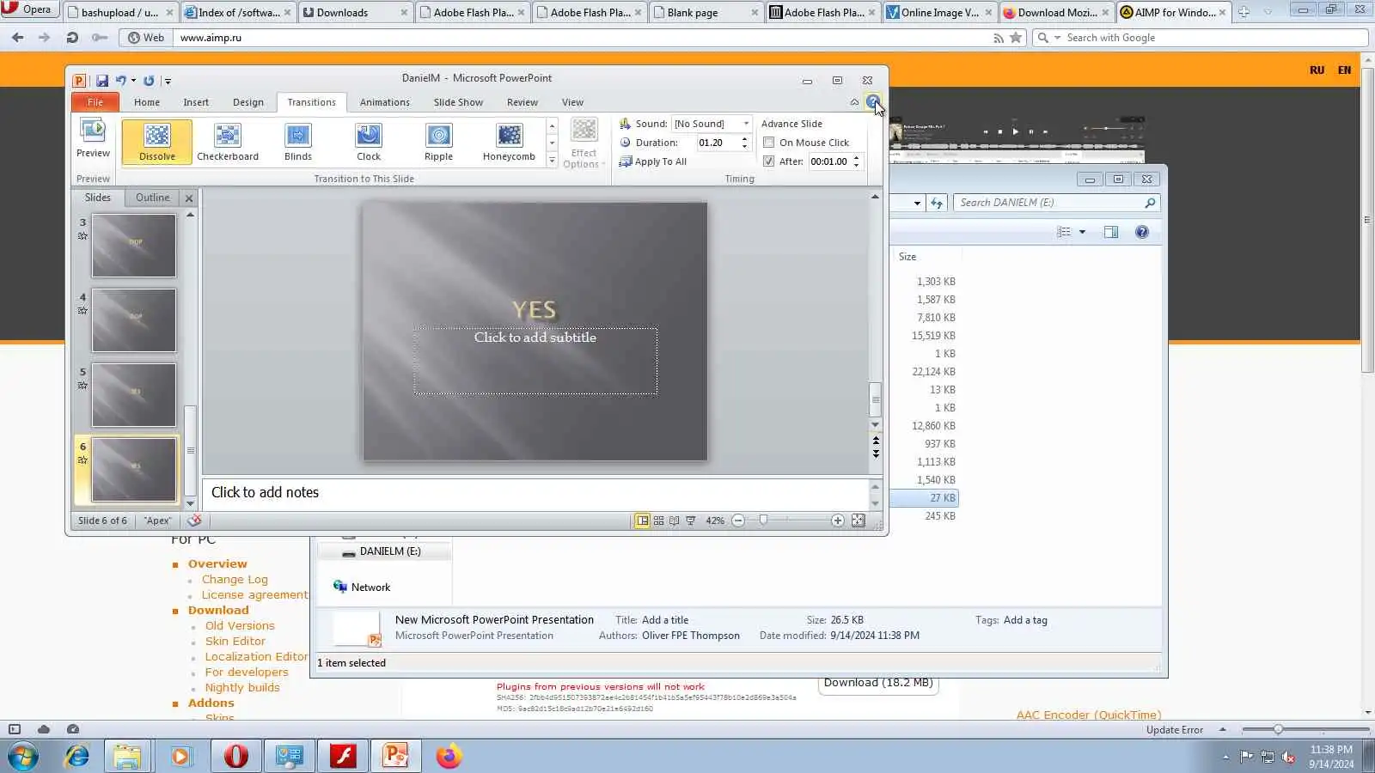Show hidden system tray icons
Image resolution: width=1375 pixels, height=773 pixels.
(1225, 757)
